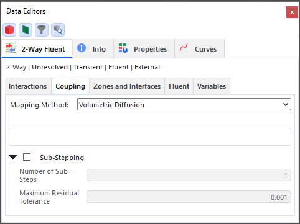
Task: Open the Fluent sub-tab
Action: (x=179, y=86)
